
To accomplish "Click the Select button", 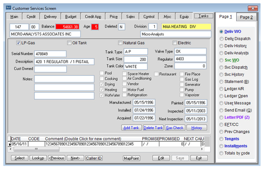I will pos(19,158).
